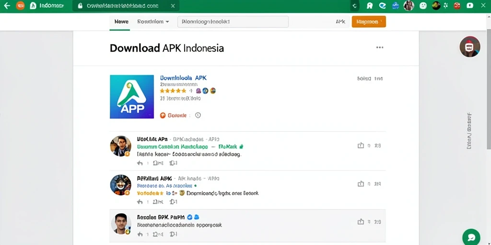Reply to the first comment using its arrow icon

click(x=140, y=163)
